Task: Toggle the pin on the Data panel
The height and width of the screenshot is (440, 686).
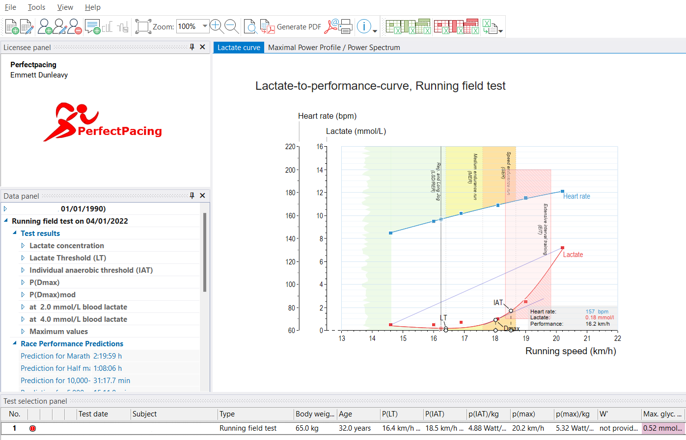Action: [192, 195]
